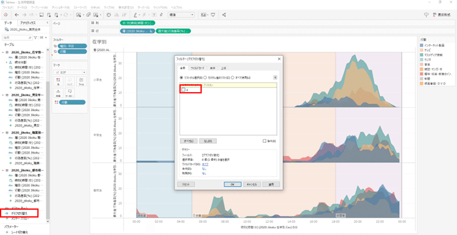Click the リセット button in filter dialog
This screenshot has width=457, height=235.
click(x=186, y=184)
